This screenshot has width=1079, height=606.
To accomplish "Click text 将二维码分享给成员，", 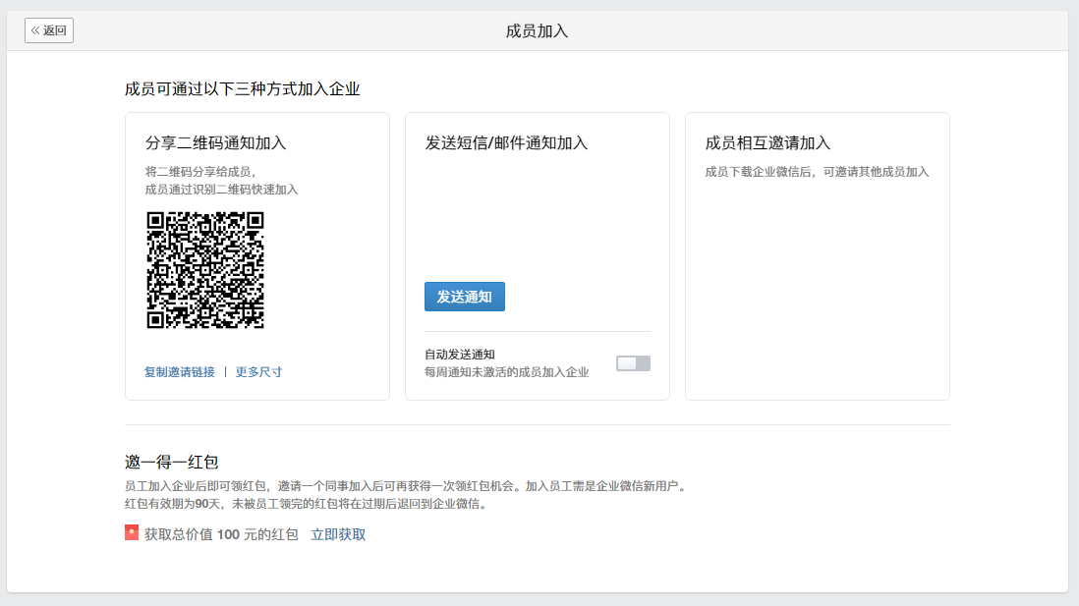I will tap(200, 172).
